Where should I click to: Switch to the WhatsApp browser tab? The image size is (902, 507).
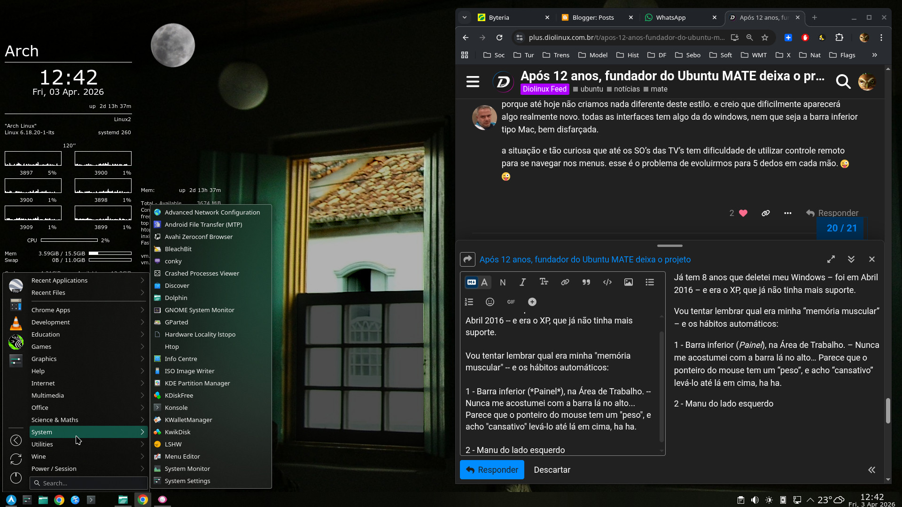[x=670, y=17]
